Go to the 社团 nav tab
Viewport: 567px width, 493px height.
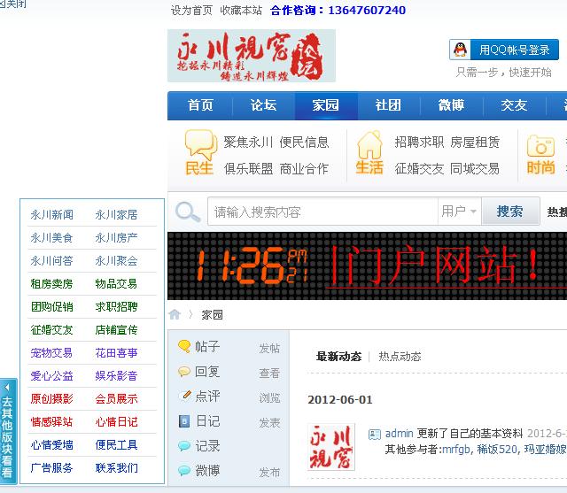pyautogui.click(x=388, y=105)
